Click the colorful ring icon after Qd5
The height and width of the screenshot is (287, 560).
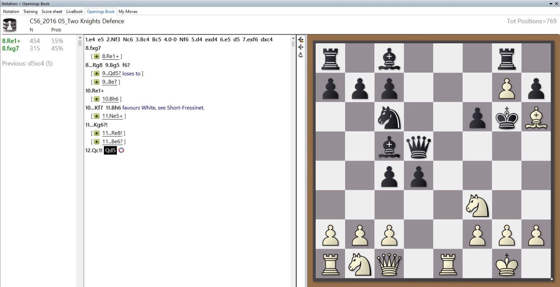[x=121, y=150]
